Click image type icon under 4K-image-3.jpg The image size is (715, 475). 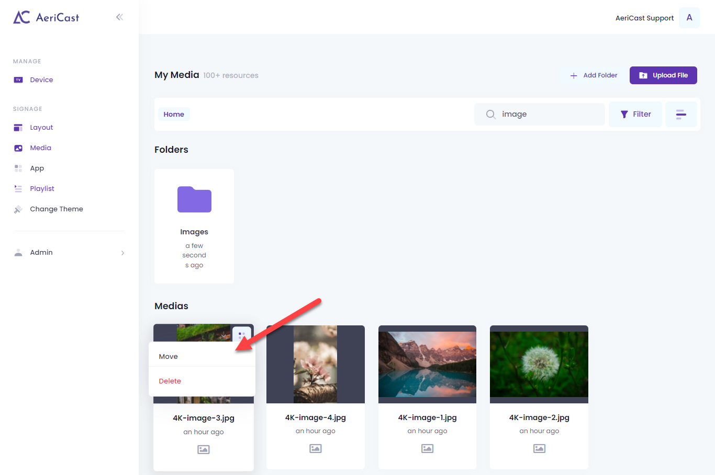coord(204,449)
